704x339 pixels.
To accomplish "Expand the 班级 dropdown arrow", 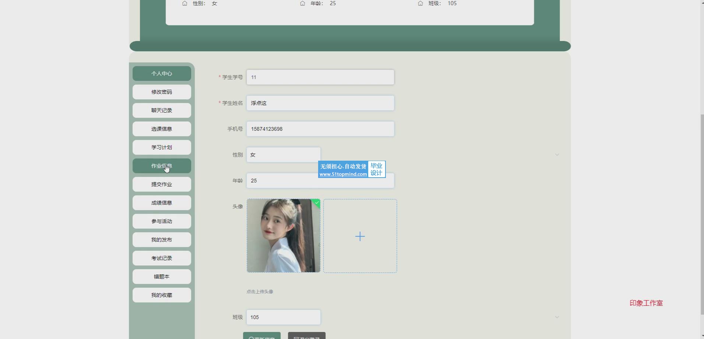I will tap(557, 317).
